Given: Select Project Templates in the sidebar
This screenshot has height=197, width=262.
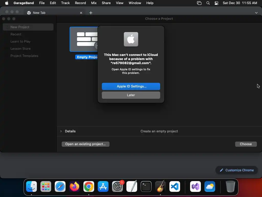Looking at the screenshot, I should [24, 56].
